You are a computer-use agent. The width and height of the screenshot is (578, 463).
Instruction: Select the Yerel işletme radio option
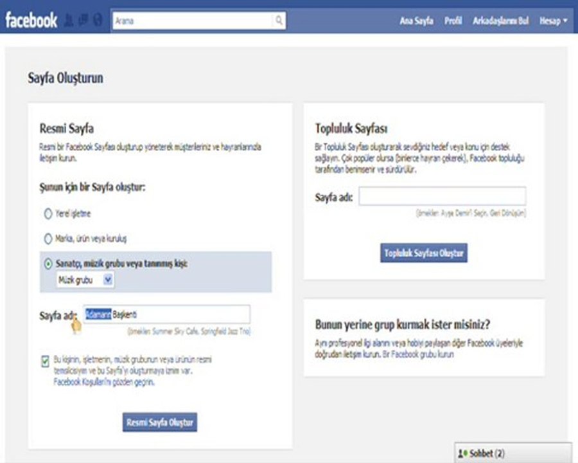pyautogui.click(x=48, y=213)
